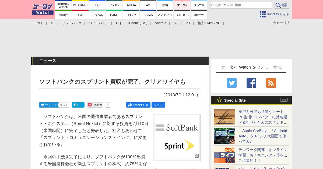Open RSS feed icon in sidebar

271,83
